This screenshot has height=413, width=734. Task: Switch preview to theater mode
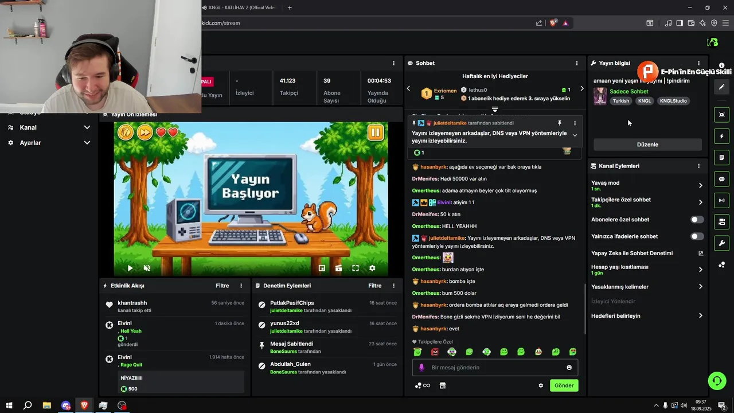click(x=339, y=268)
